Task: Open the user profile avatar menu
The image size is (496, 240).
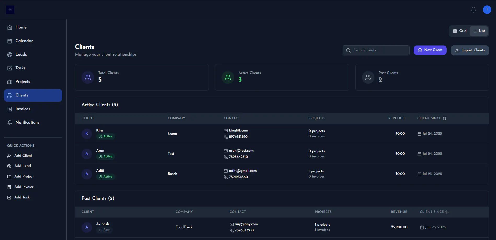Action: coord(487,10)
